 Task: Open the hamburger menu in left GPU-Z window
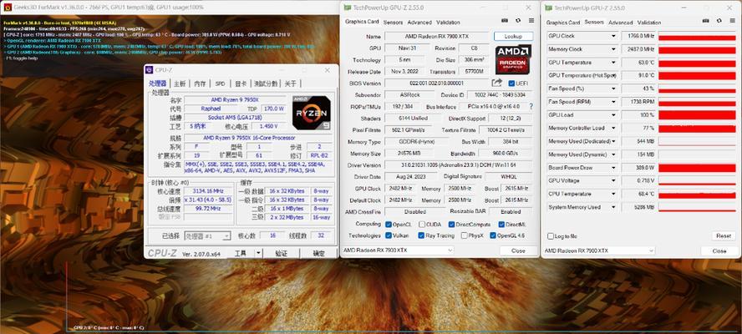(x=531, y=21)
